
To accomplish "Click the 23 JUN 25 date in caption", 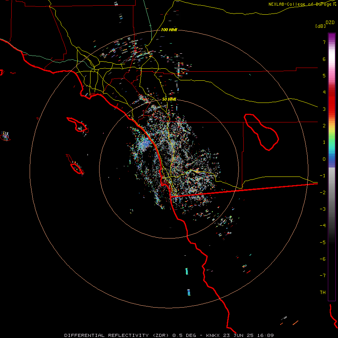I will point(238,335).
